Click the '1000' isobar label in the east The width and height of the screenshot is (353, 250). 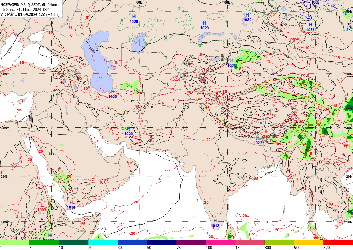tap(336, 125)
